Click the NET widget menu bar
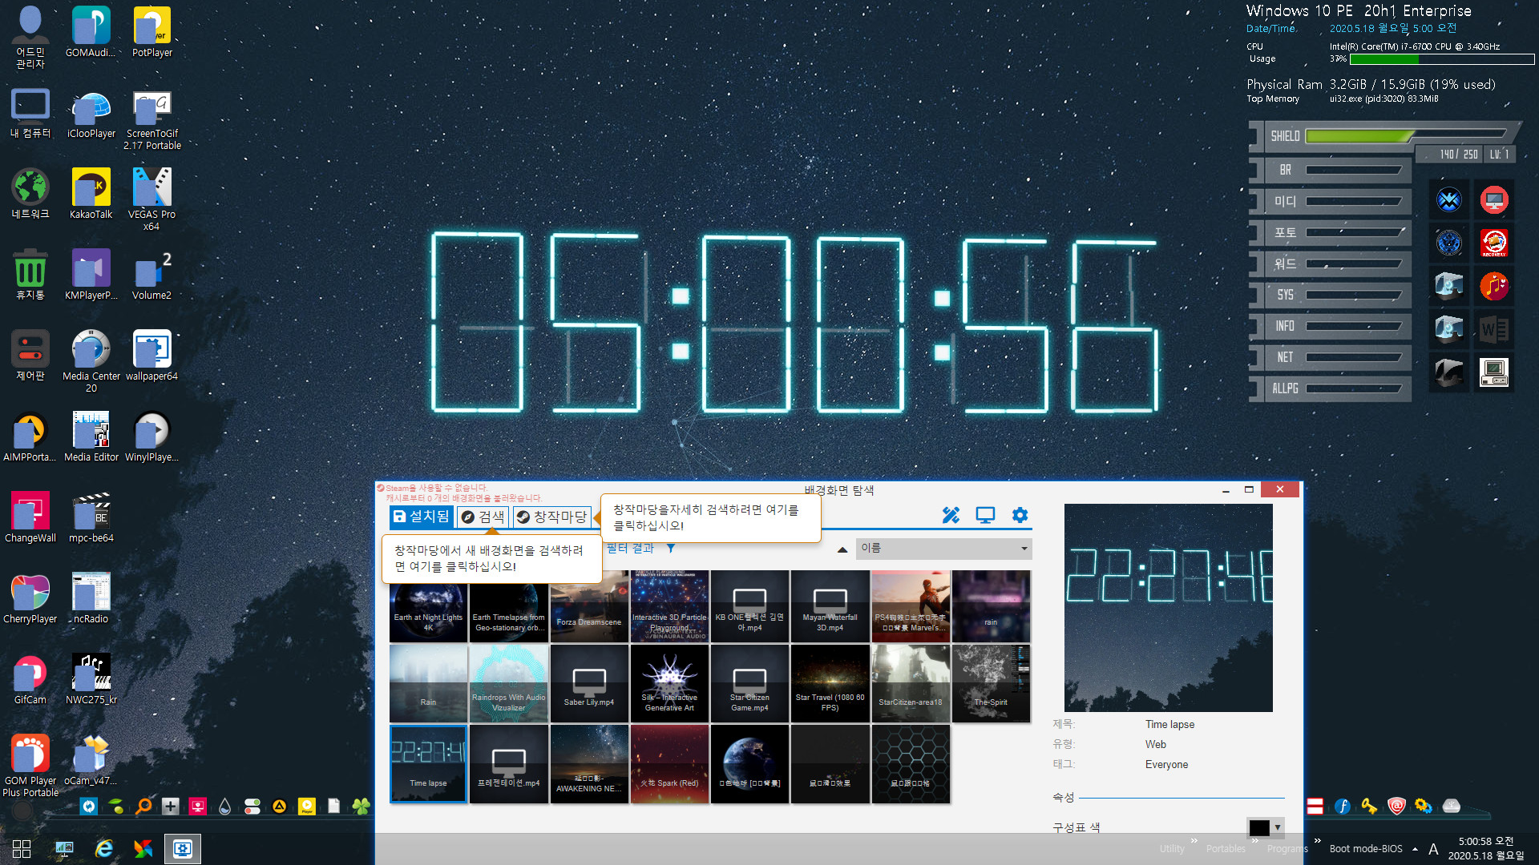The width and height of the screenshot is (1539, 865). (1331, 357)
